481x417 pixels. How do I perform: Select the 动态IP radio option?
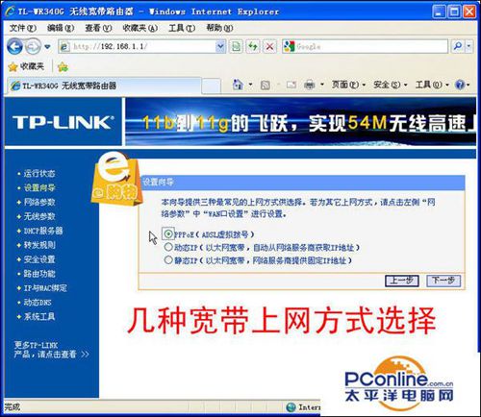click(168, 247)
